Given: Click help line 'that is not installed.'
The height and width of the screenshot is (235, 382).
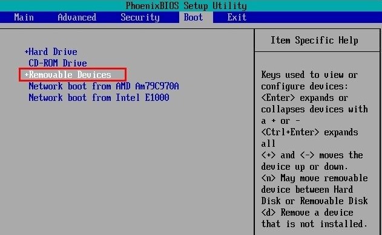Looking at the screenshot, I should tap(315, 224).
